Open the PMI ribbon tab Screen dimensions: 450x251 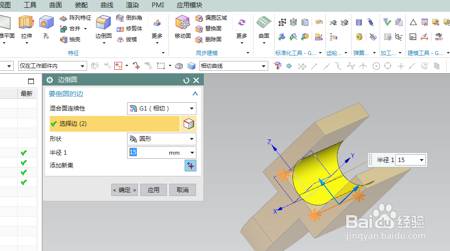tap(158, 5)
